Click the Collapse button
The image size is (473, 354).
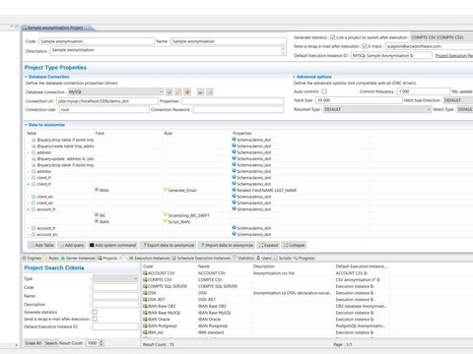coord(294,245)
